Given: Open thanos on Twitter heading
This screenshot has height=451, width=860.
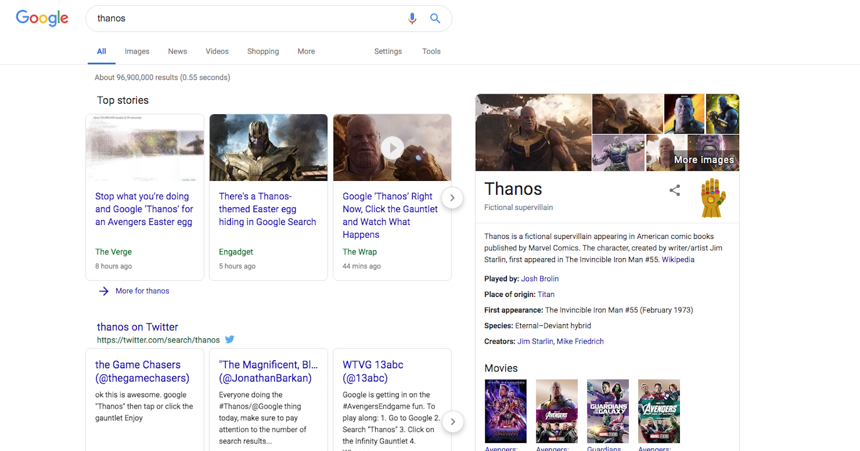Looking at the screenshot, I should click(138, 327).
